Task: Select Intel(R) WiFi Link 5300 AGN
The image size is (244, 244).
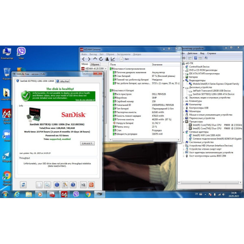Action: pos(207,135)
